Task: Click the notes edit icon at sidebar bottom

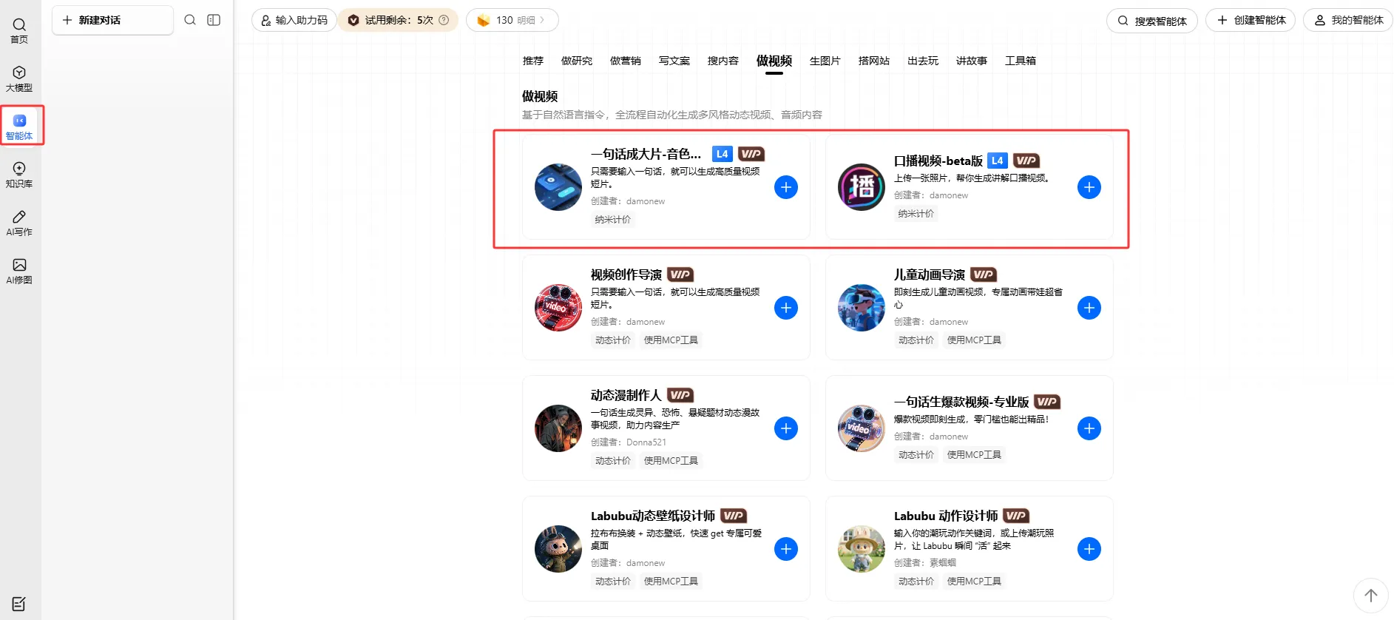Action: 19,604
